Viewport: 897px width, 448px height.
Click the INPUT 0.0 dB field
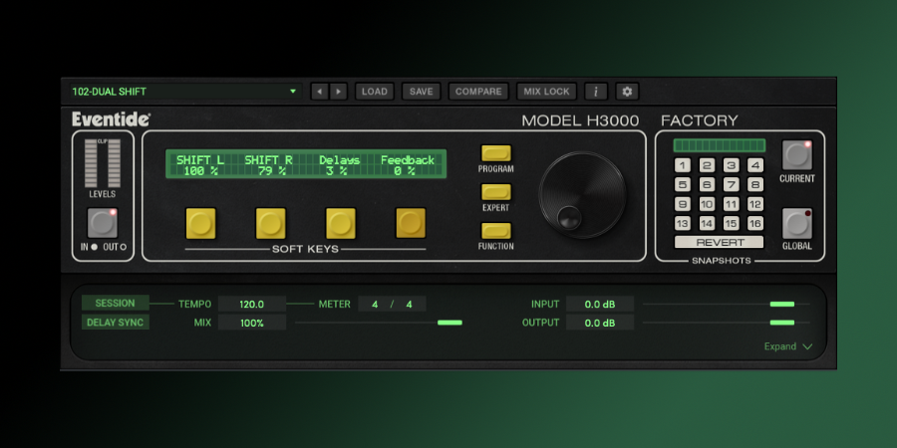[x=600, y=304]
